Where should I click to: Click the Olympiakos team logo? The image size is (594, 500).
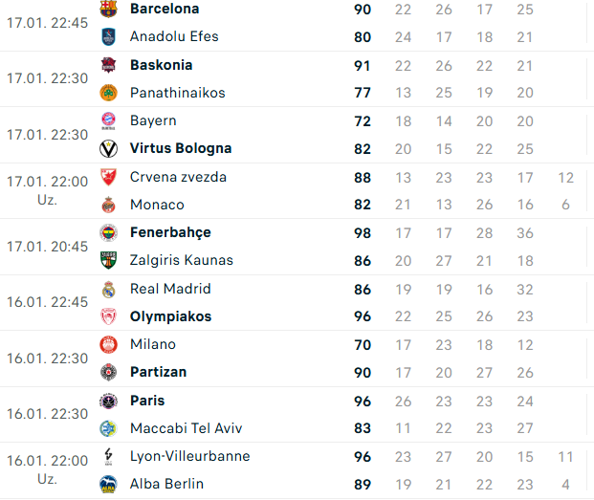[108, 316]
